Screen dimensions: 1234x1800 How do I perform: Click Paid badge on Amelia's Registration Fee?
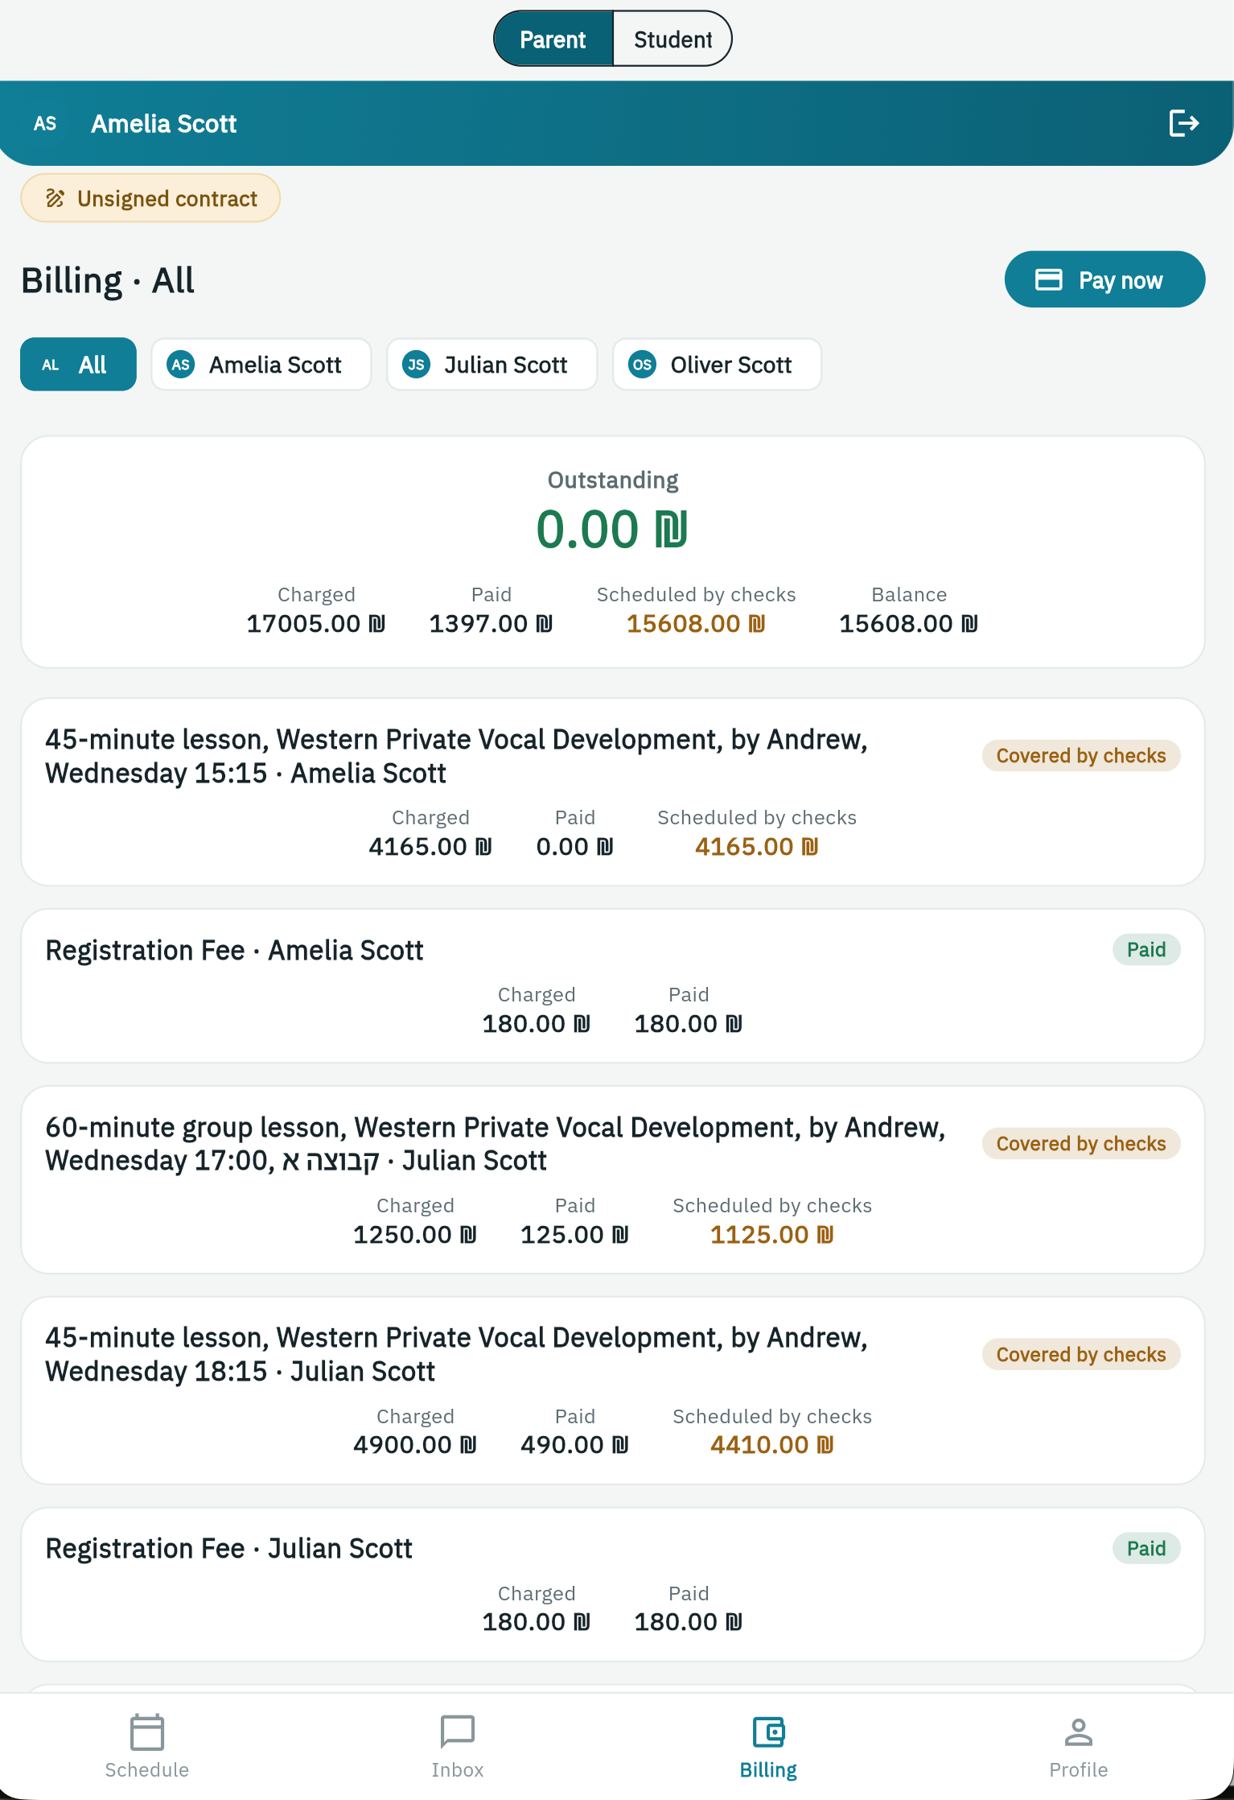pos(1146,950)
